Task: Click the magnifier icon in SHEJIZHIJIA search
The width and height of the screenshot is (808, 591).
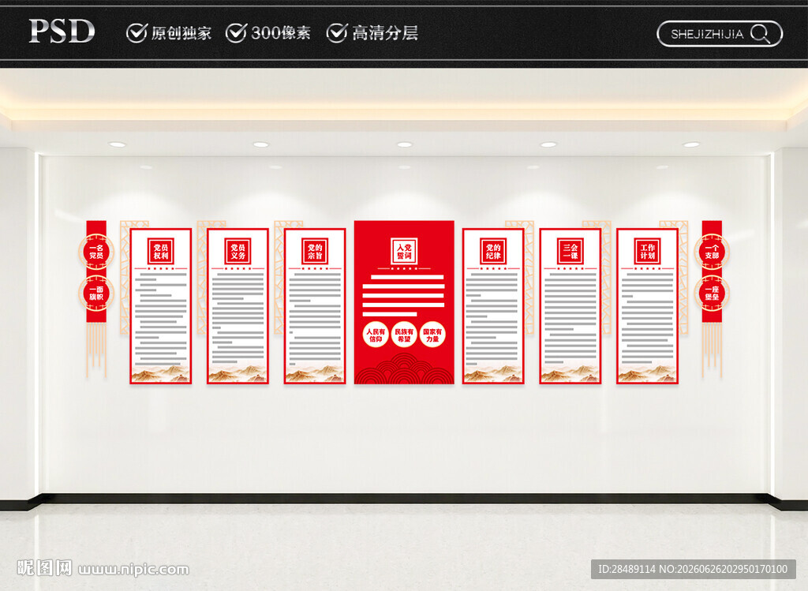Action: pos(761,34)
